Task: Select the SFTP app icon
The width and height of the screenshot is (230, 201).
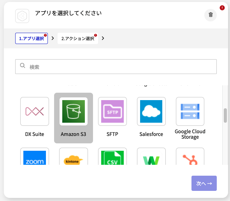Action: click(112, 111)
